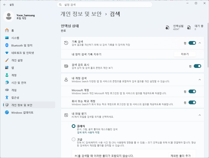The width and height of the screenshot is (209, 158).
Task: Open Bluetooth 및 장치 category
Action: click(29, 45)
